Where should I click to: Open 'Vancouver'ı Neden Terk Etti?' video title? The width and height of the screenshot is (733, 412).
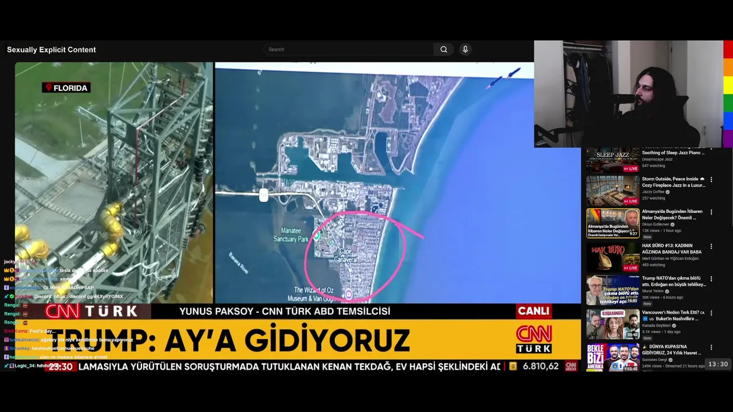pos(673,315)
